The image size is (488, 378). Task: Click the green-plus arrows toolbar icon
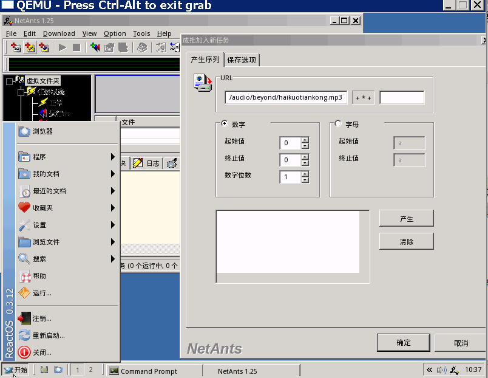pyautogui.click(x=95, y=47)
